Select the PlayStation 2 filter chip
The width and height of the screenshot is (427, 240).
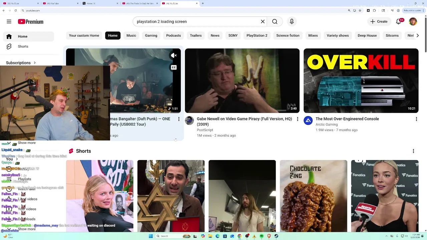(257, 35)
